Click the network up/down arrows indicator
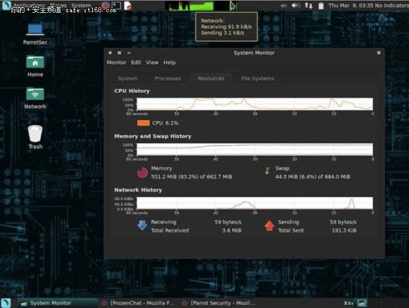The height and width of the screenshot is (308, 409). tap(308, 5)
